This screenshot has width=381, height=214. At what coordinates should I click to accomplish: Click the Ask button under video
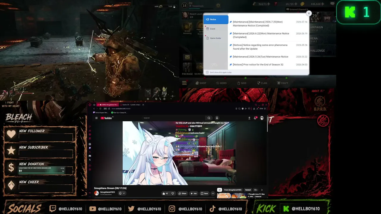(193, 193)
